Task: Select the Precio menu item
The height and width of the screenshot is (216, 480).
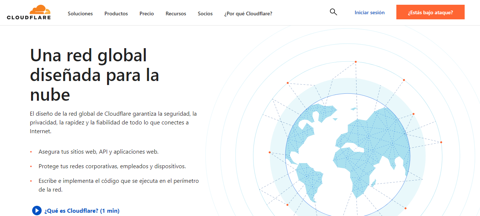Action: point(146,13)
